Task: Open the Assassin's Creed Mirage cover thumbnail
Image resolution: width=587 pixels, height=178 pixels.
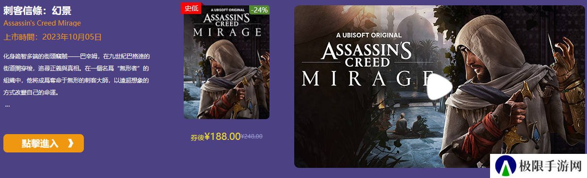Action: click(226, 62)
